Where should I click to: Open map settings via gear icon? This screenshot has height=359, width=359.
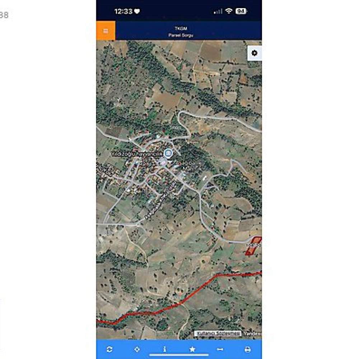(x=255, y=53)
